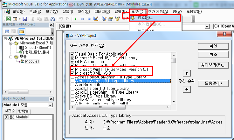Open the Project Explorer toolbar icon
Viewport: 234px width, 140px height.
tap(104, 19)
